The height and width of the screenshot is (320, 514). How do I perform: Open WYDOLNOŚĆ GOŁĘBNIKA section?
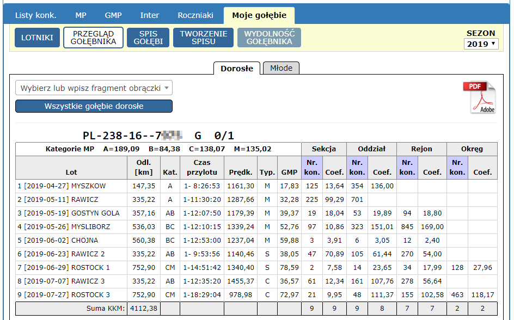pyautogui.click(x=269, y=38)
